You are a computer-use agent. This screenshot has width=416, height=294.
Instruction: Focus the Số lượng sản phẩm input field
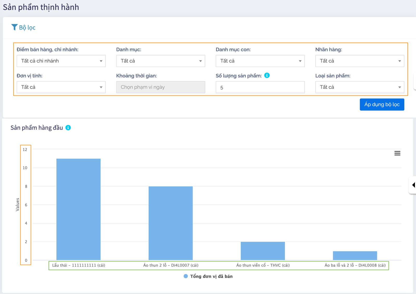click(x=260, y=87)
